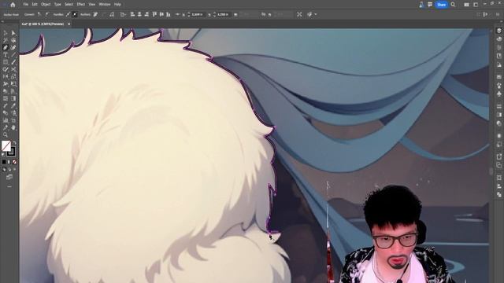The width and height of the screenshot is (504, 283).
Task: Select the Scale tool
Action: click(13, 77)
